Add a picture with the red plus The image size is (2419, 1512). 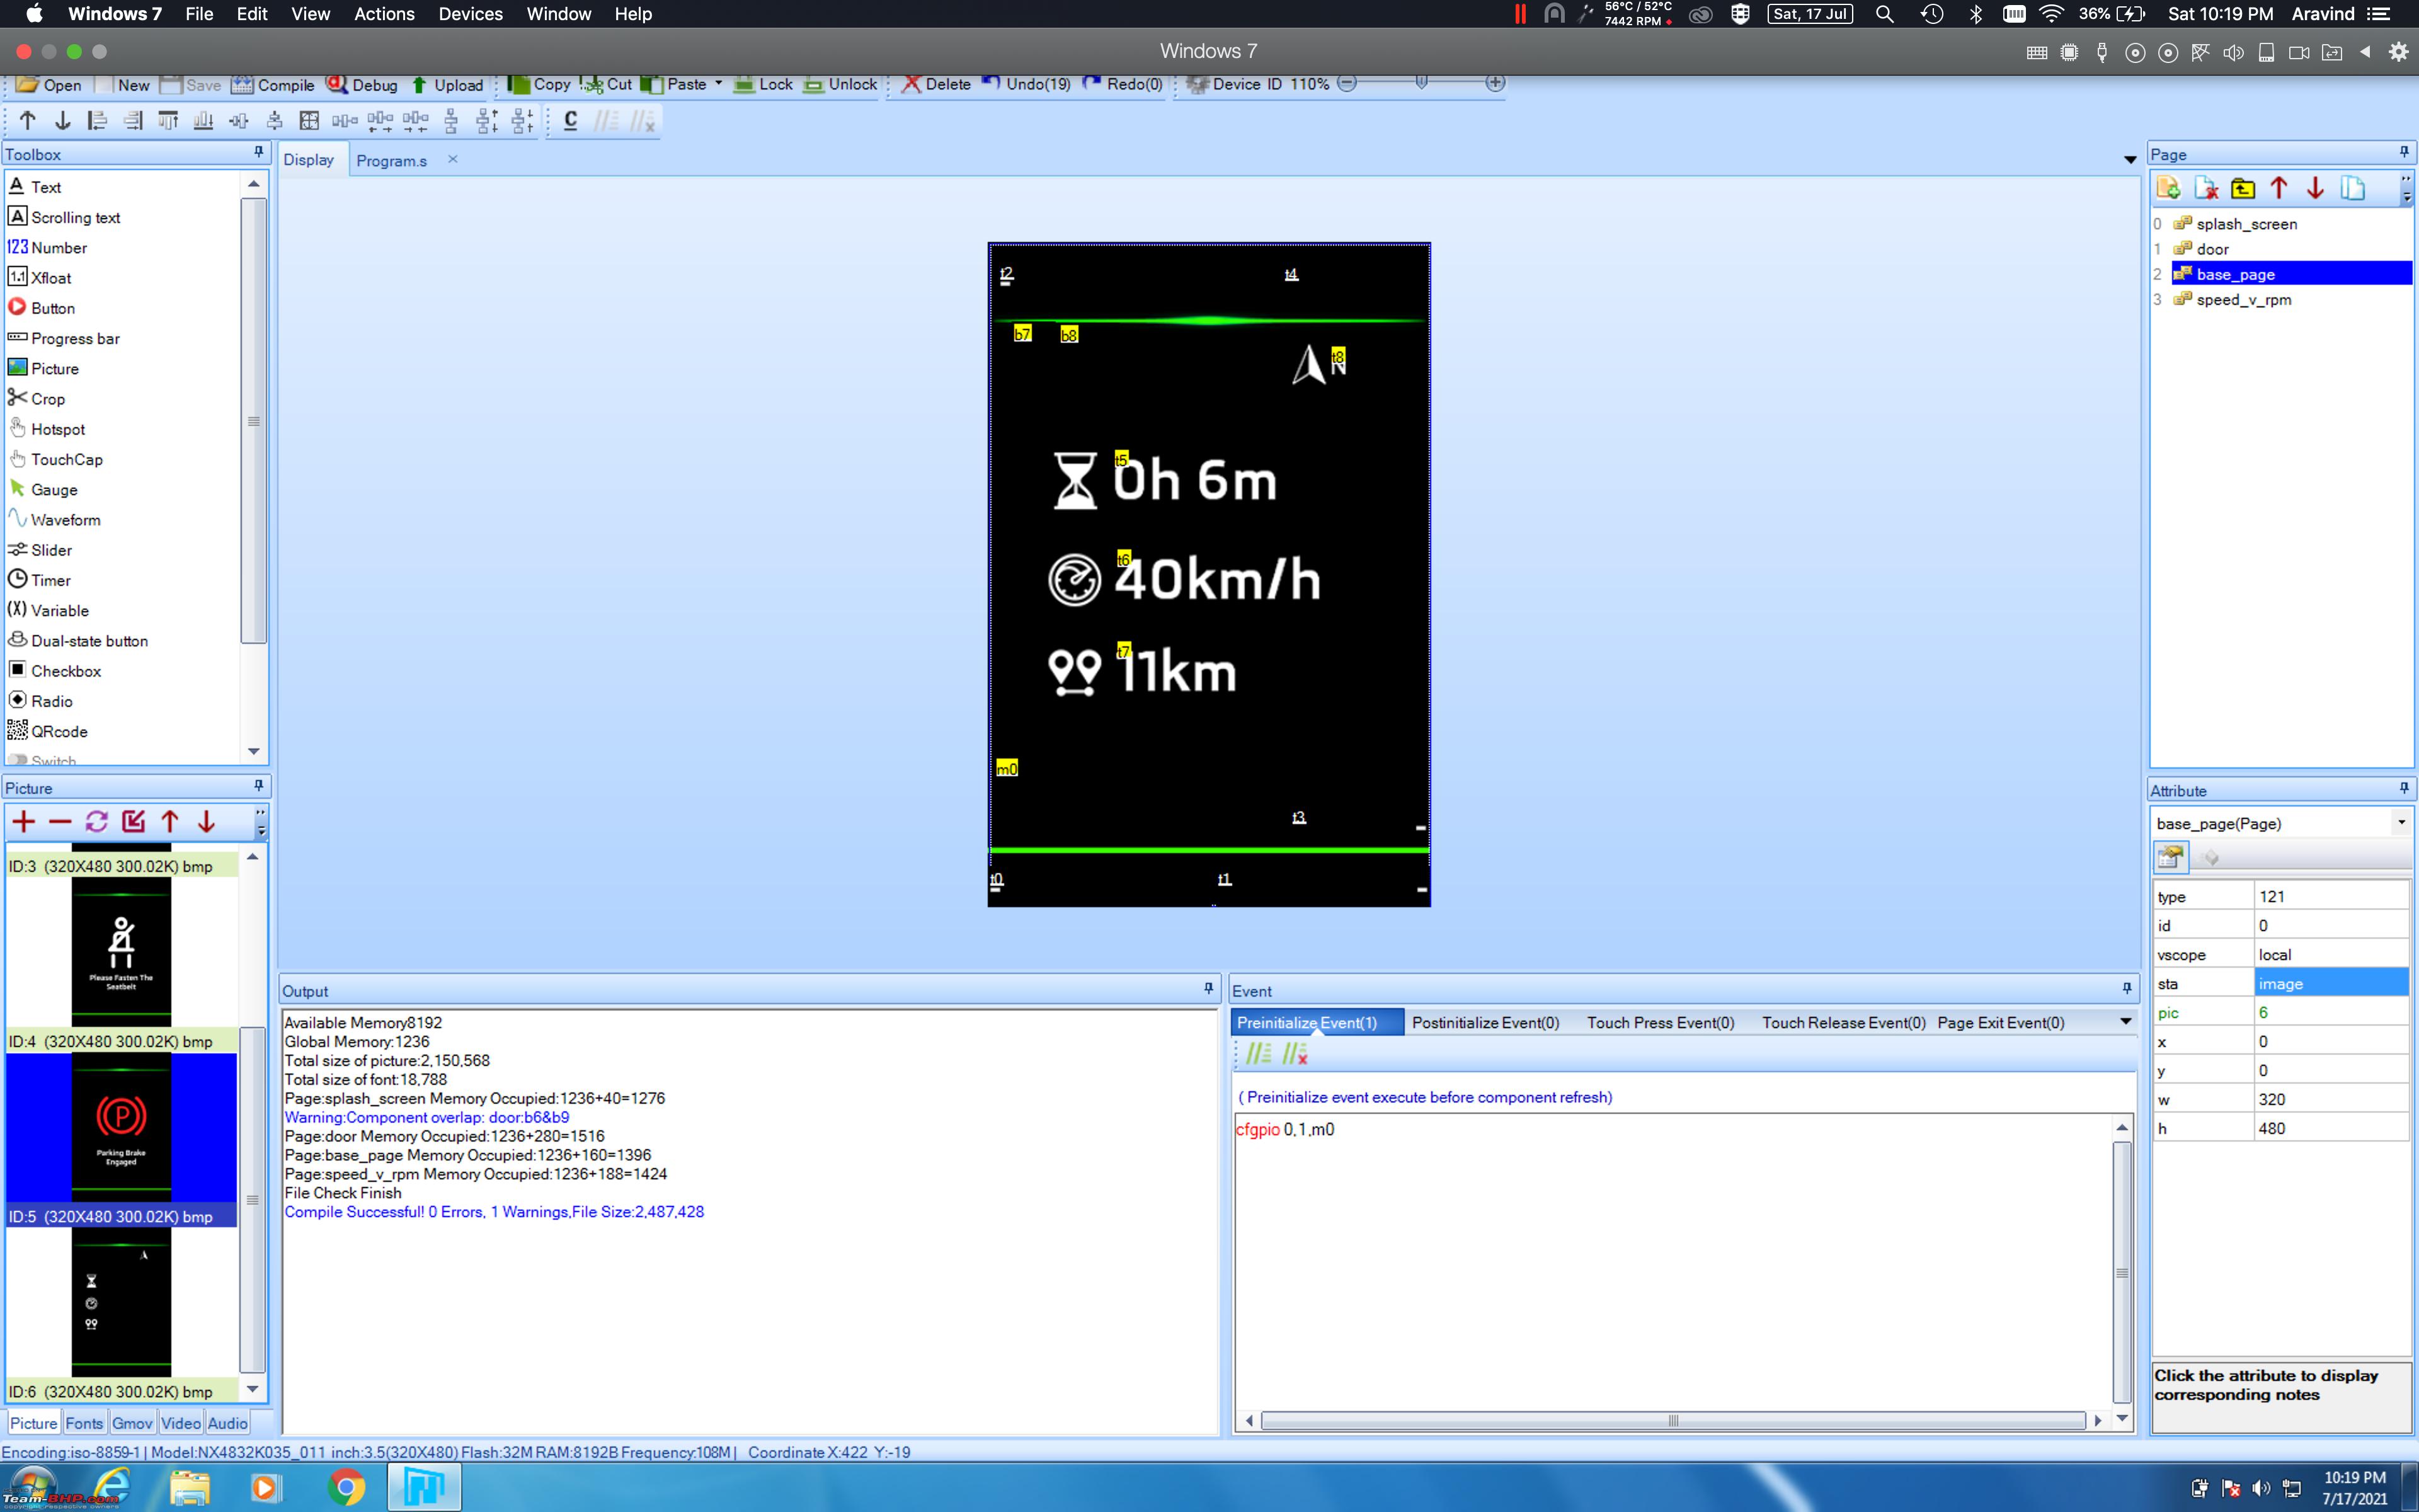click(x=24, y=822)
